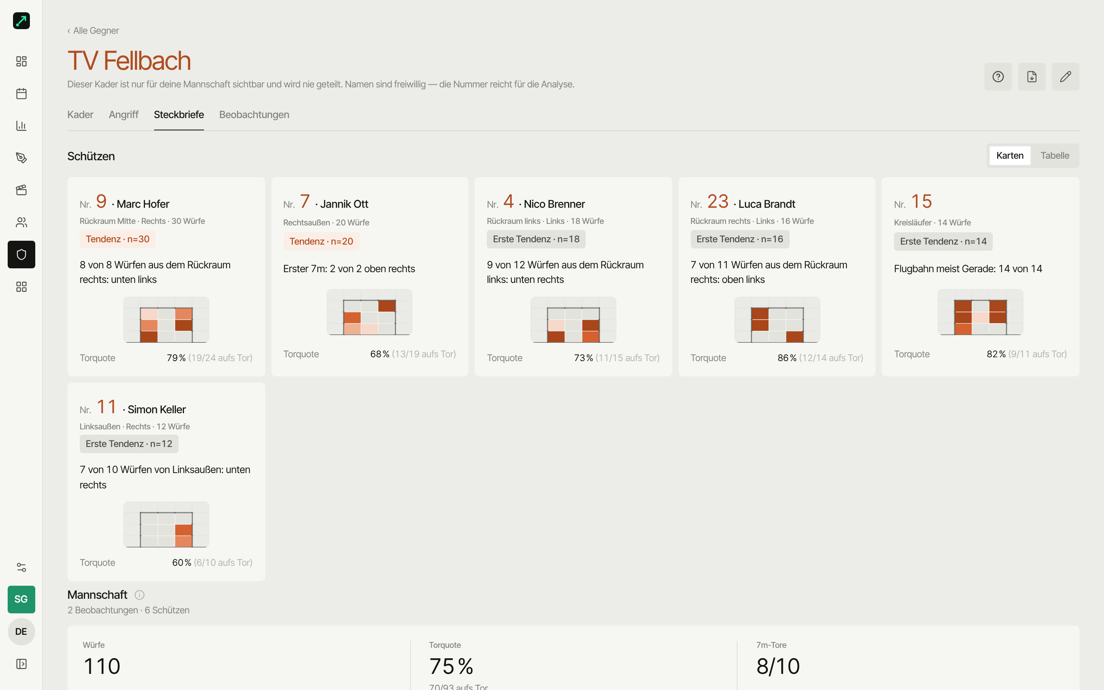
Task: Open Marc Hofer's player card
Action: 166,276
